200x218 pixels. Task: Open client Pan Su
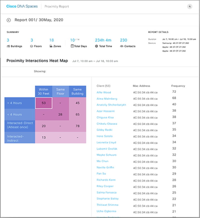coord(101,173)
